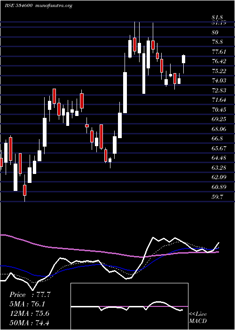Viewport: 235px width, 330px height.
Task: Click the 64.48 price axis label
Action: [219, 158]
